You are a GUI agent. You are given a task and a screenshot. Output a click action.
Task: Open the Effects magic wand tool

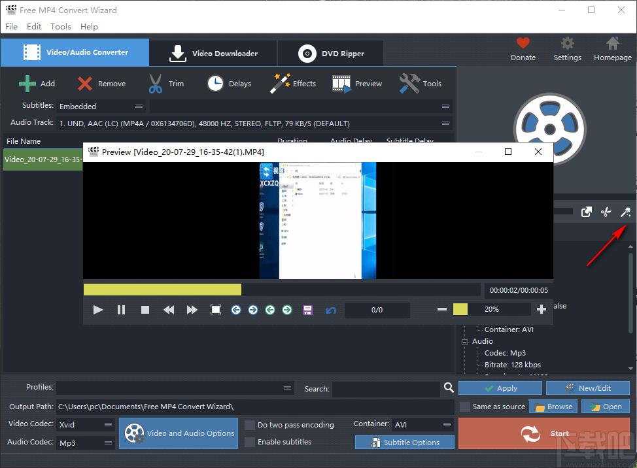pos(280,84)
